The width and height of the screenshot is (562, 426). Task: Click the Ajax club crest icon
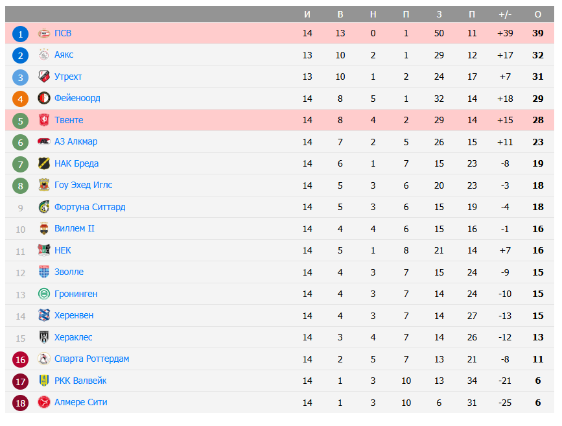click(43, 55)
